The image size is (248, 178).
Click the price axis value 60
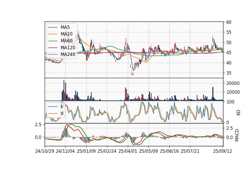229,22
